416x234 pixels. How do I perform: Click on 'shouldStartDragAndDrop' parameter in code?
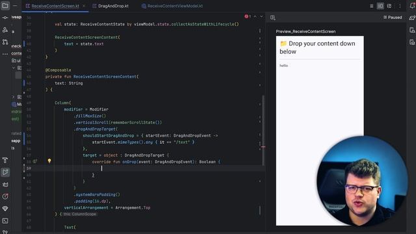click(109, 136)
